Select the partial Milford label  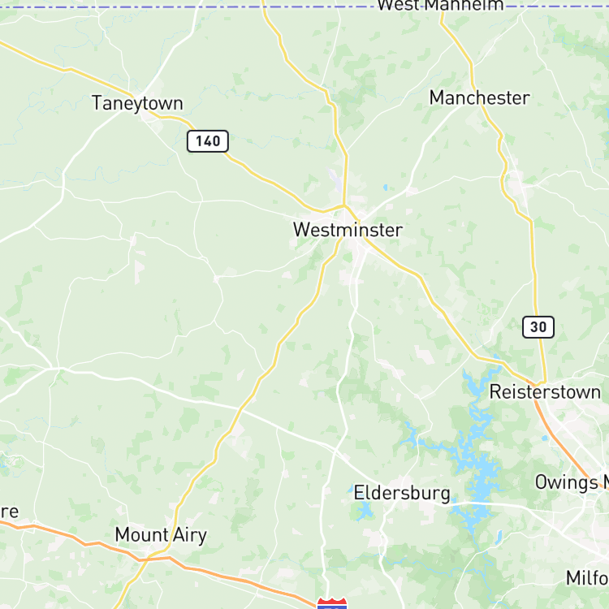[x=587, y=578]
